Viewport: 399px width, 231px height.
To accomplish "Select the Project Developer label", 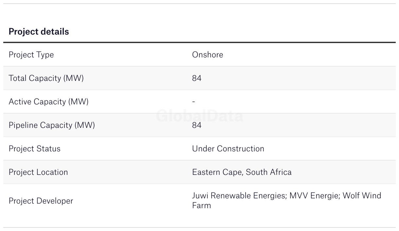I will 41,201.
